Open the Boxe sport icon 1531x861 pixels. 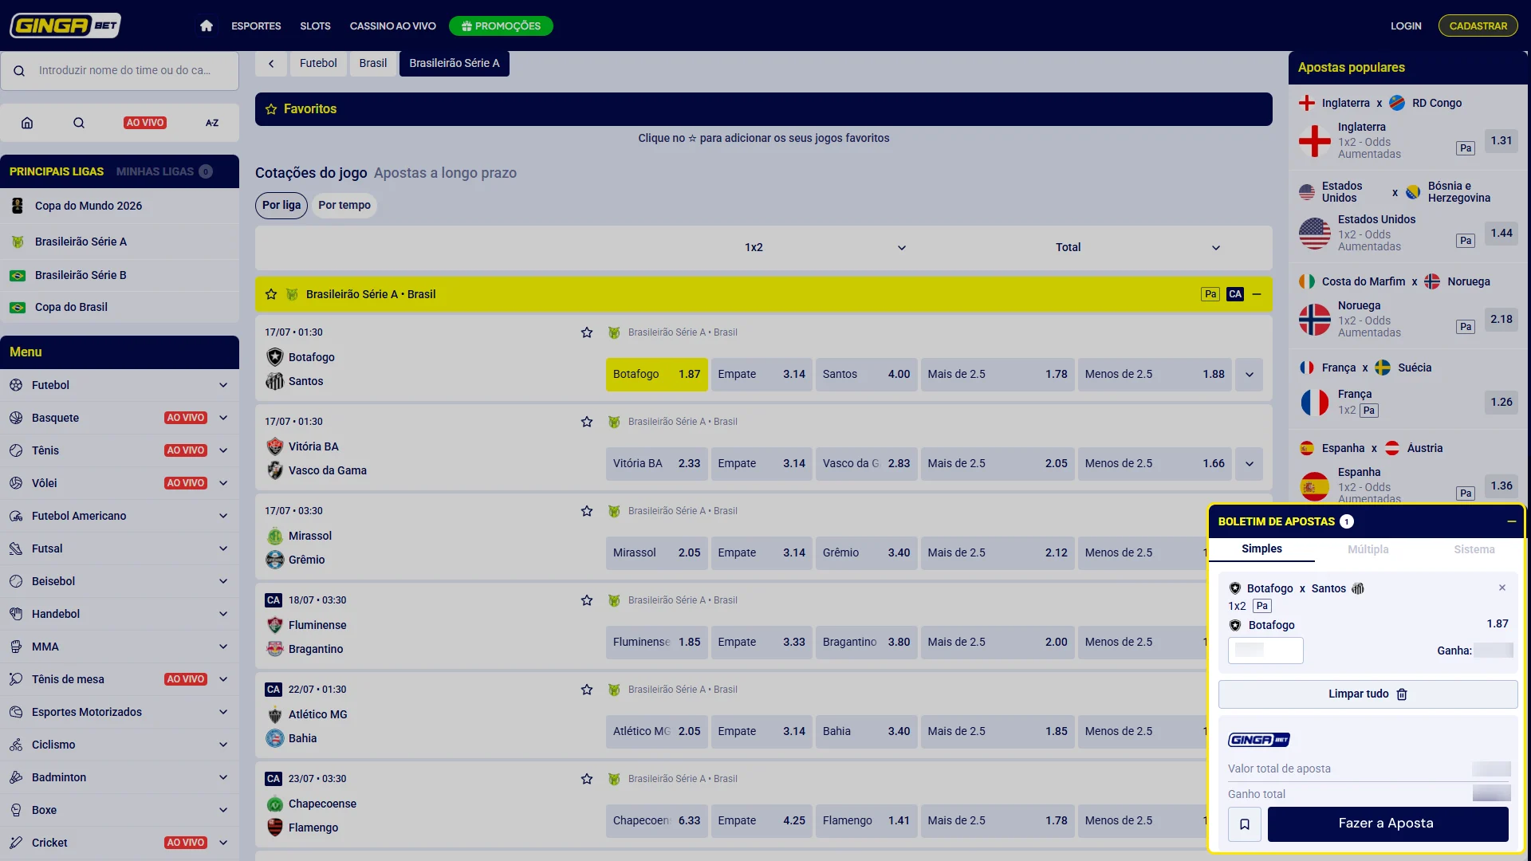(16, 810)
